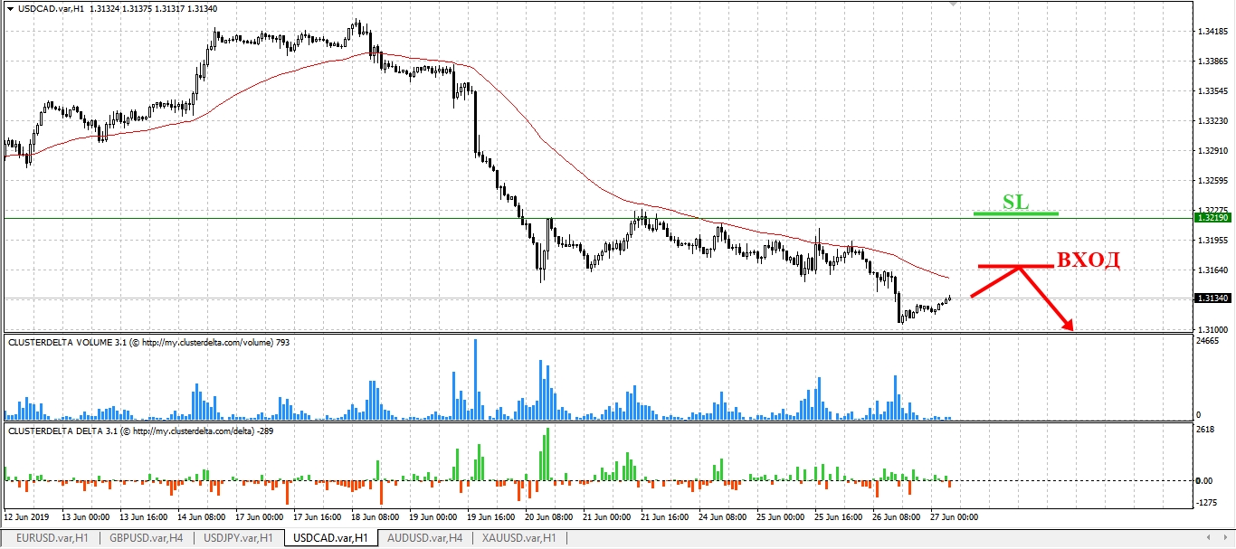The height and width of the screenshot is (549, 1236).
Task: Click the tallest blue volume bar
Action: click(475, 379)
